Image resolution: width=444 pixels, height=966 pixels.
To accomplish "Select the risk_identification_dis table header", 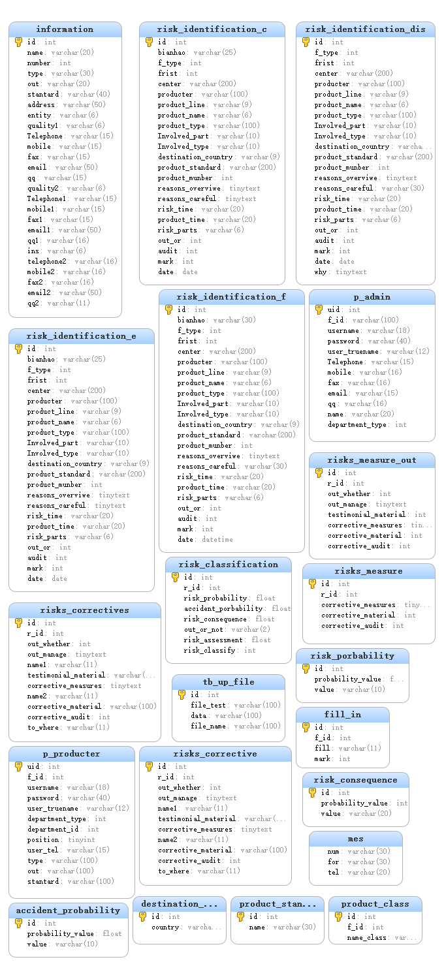I will point(366,29).
